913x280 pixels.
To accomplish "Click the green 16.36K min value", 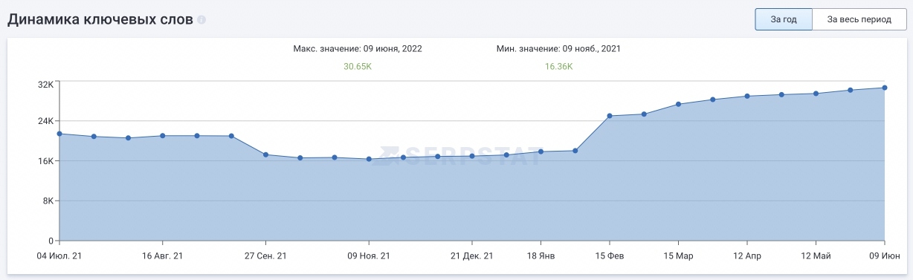I will pos(559,67).
